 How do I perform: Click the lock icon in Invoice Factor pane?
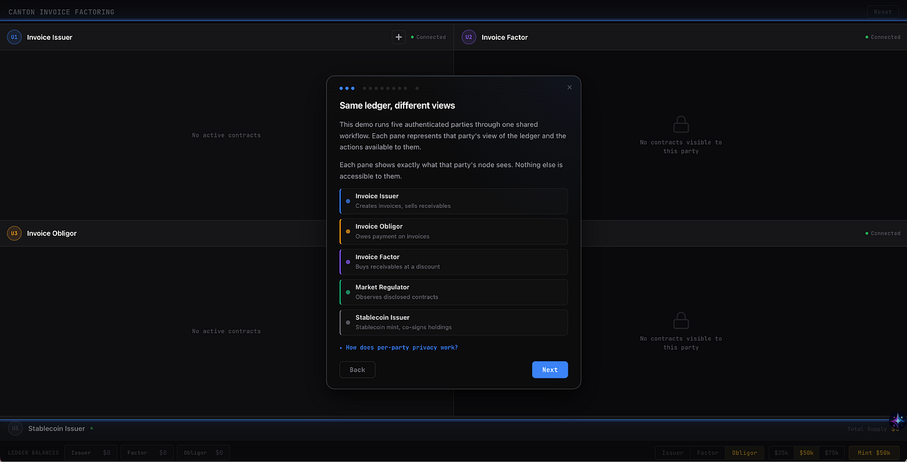pyautogui.click(x=681, y=125)
